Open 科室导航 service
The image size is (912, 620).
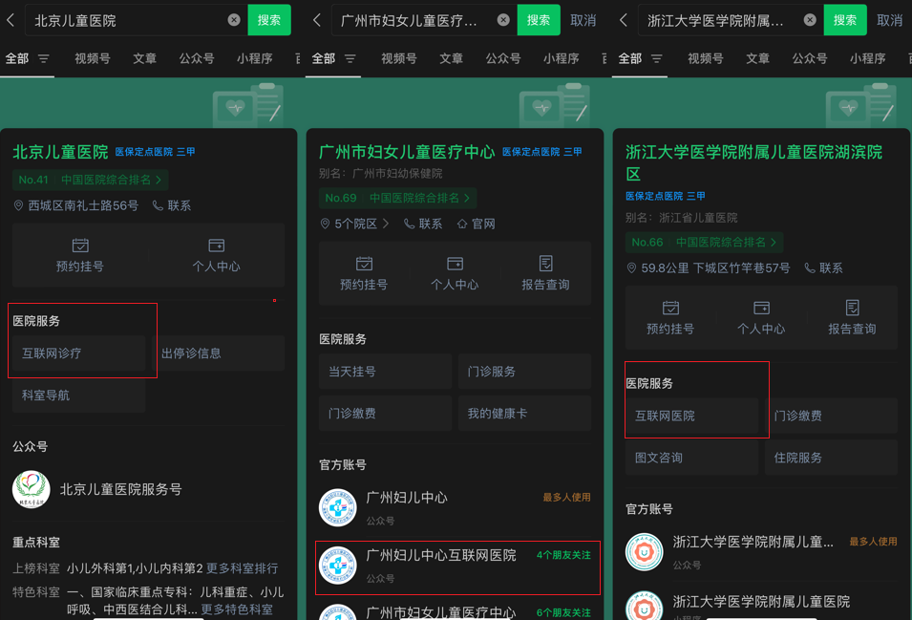(79, 395)
